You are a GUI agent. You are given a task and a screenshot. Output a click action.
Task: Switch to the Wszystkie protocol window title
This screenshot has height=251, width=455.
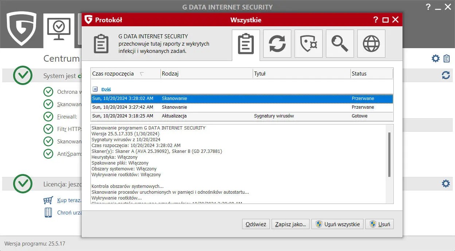246,20
